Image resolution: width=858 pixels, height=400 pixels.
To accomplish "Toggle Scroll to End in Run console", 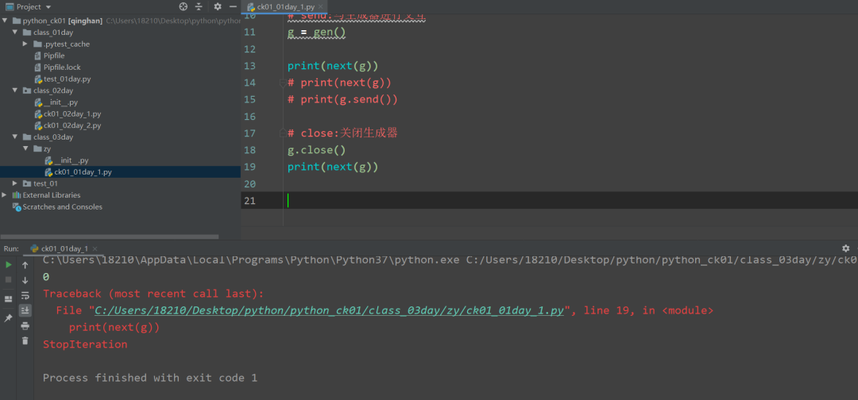I will pyautogui.click(x=25, y=310).
